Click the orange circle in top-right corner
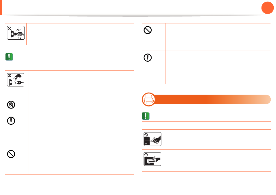 tap(268, 8)
